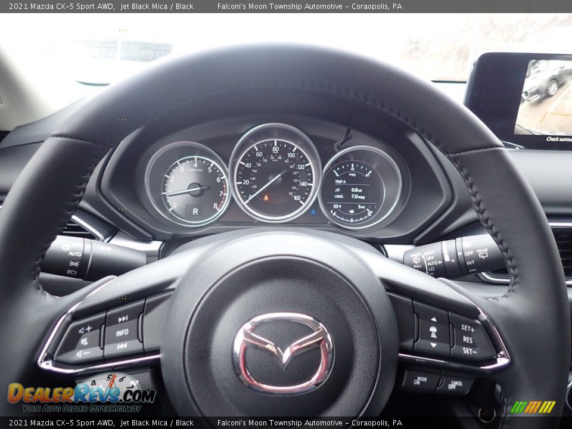Select the lights-off icon above AUTO on left stalk
The width and height of the screenshot is (572, 429).
click(x=66, y=248)
